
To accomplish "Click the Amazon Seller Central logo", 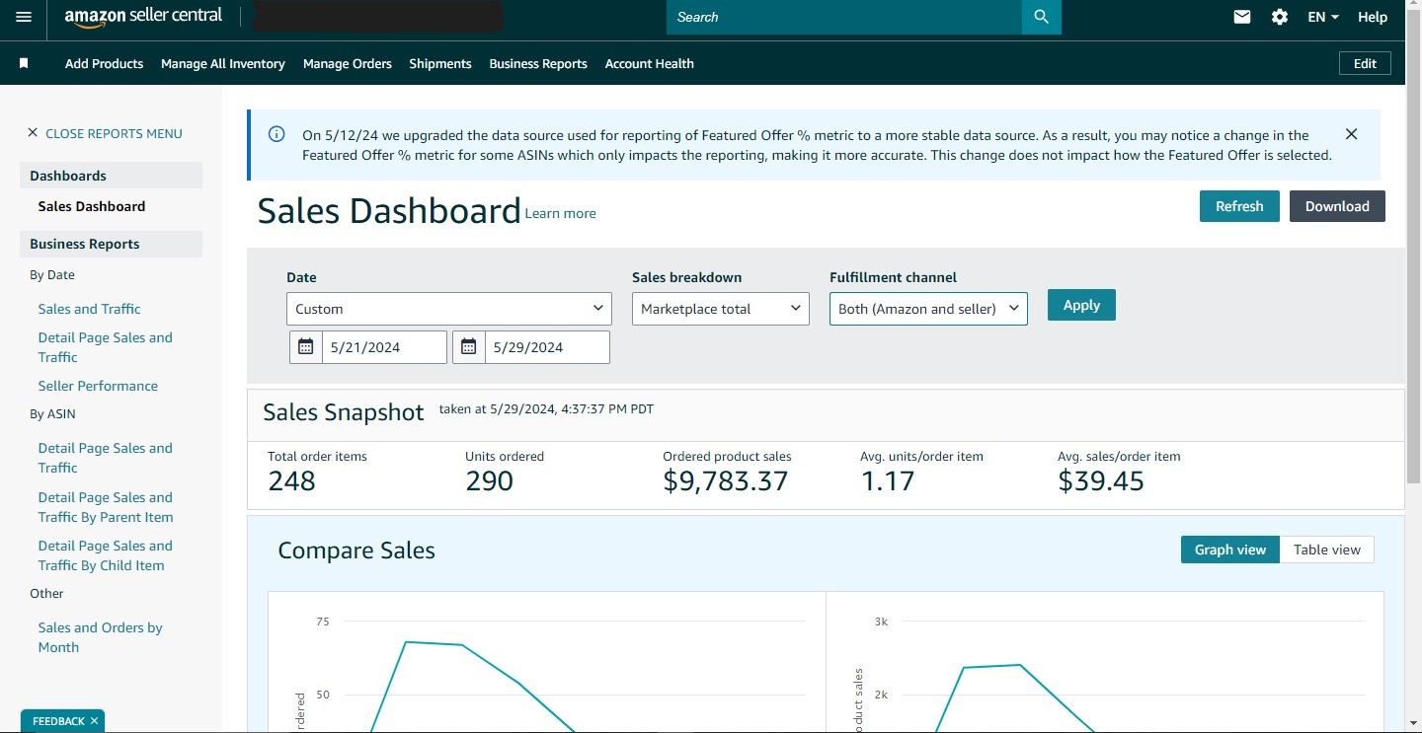I will pyautogui.click(x=143, y=17).
